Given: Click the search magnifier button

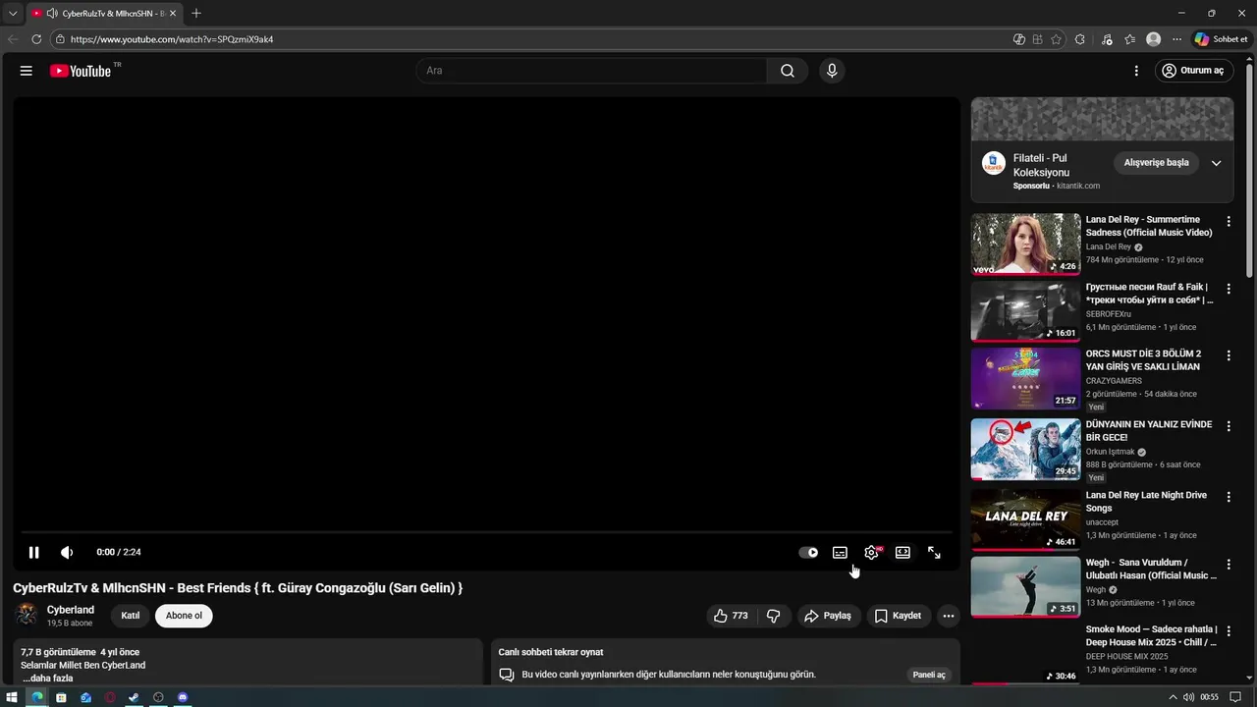Looking at the screenshot, I should (788, 71).
